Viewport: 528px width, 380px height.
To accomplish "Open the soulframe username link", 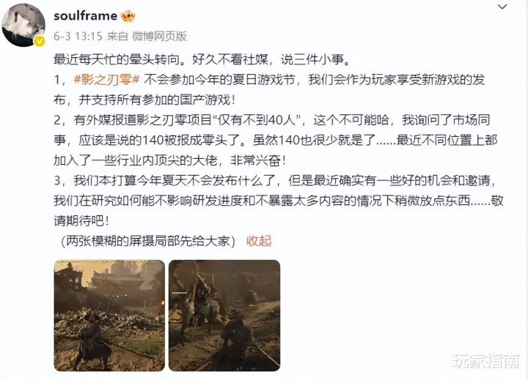I will (86, 16).
